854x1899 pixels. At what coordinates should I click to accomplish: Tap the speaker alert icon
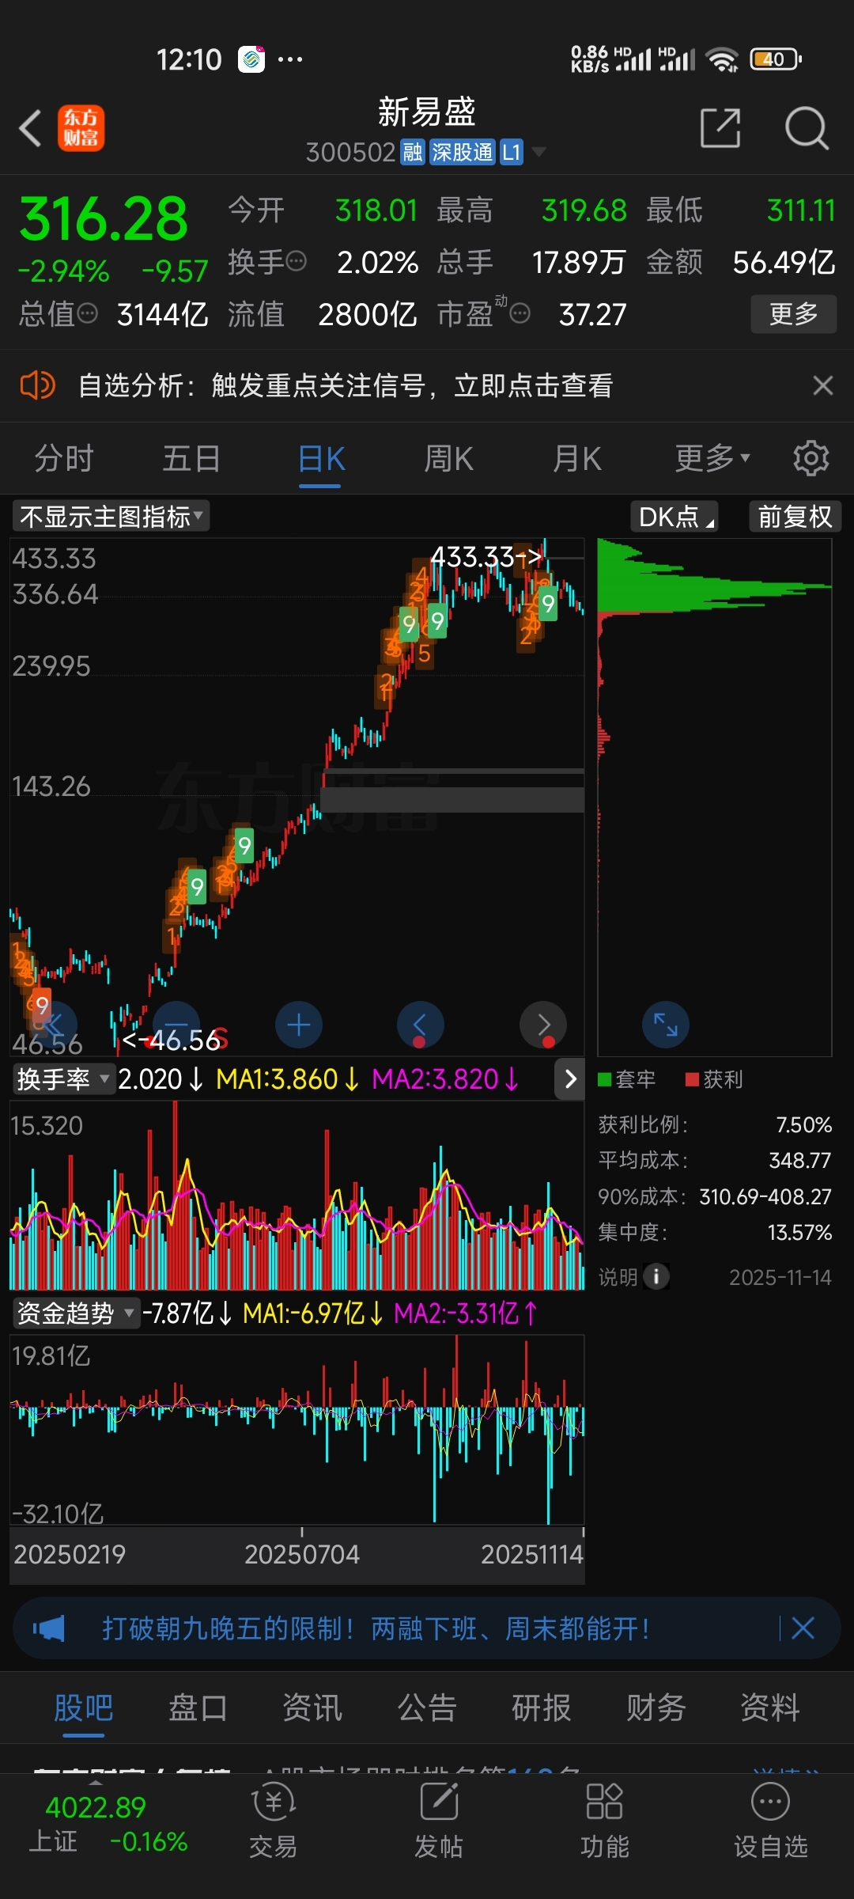click(37, 385)
